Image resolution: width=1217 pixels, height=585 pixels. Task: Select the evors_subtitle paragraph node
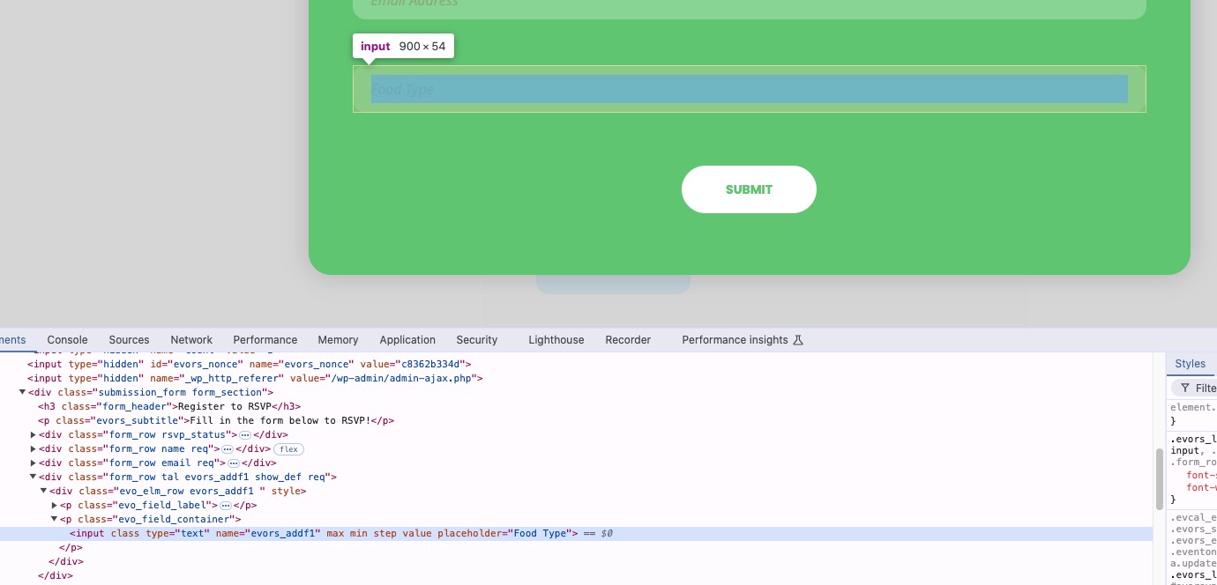click(x=216, y=420)
